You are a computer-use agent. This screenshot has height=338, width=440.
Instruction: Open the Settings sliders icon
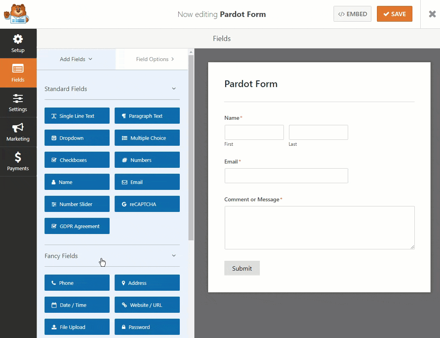(x=18, y=98)
